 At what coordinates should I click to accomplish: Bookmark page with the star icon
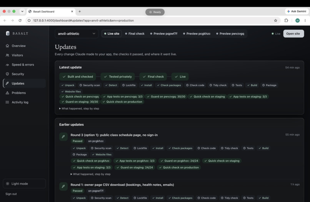coord(276,20)
